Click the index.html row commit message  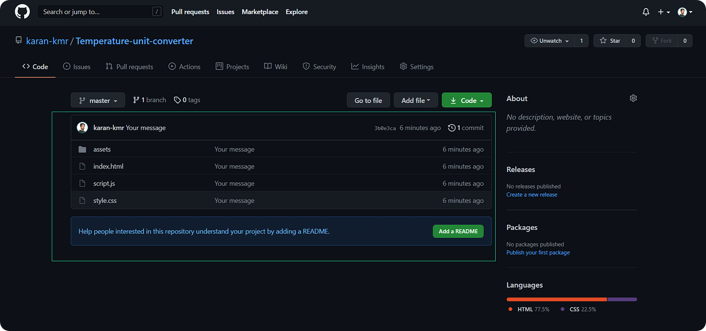pyautogui.click(x=234, y=167)
